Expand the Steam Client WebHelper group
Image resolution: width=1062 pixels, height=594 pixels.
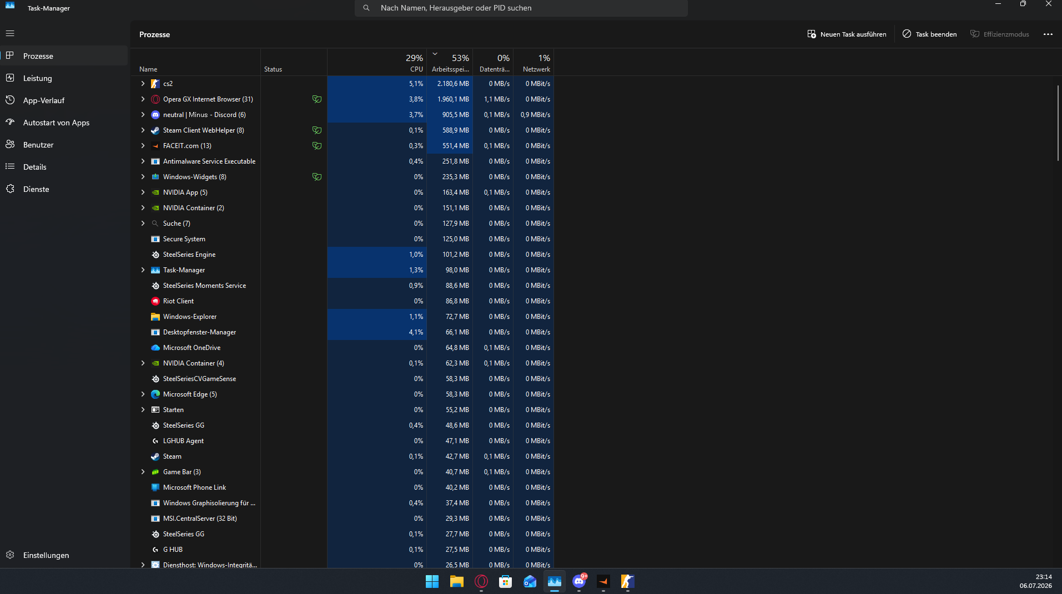click(143, 130)
